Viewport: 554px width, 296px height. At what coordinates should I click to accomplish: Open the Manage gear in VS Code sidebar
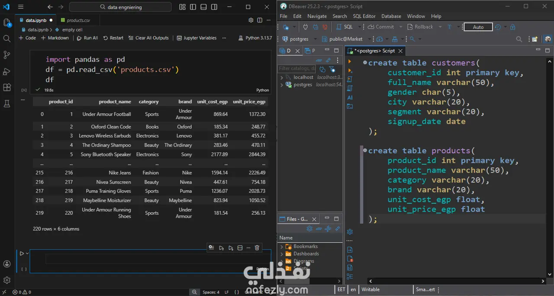6,280
